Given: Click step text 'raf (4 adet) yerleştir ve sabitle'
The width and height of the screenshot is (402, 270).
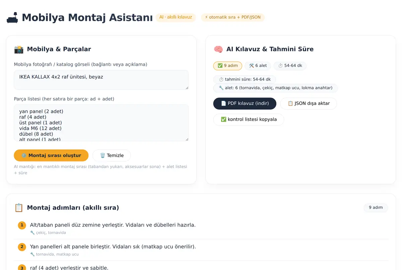Looking at the screenshot, I should (x=69, y=267).
